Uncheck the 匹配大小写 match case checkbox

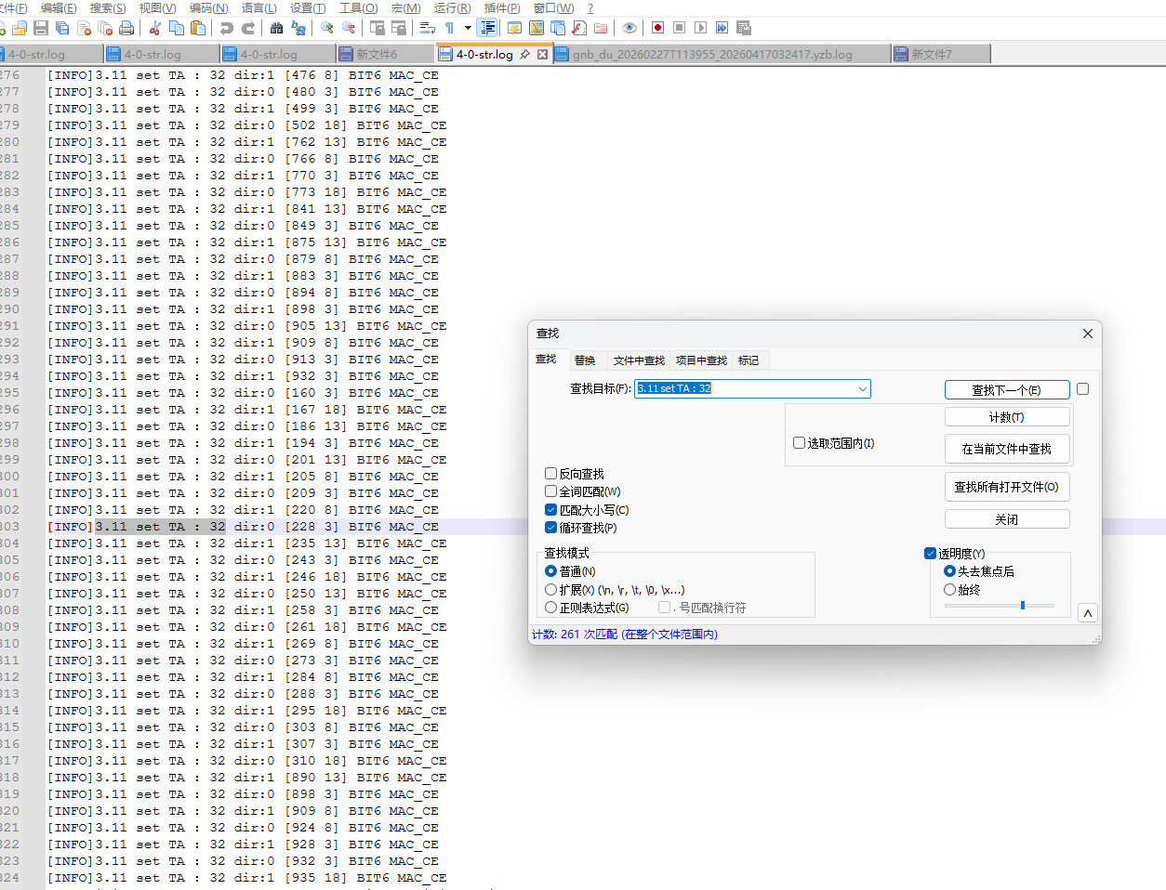[551, 510]
